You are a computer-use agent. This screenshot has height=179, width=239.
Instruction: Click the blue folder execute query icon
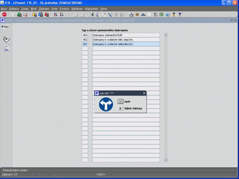(41, 14)
